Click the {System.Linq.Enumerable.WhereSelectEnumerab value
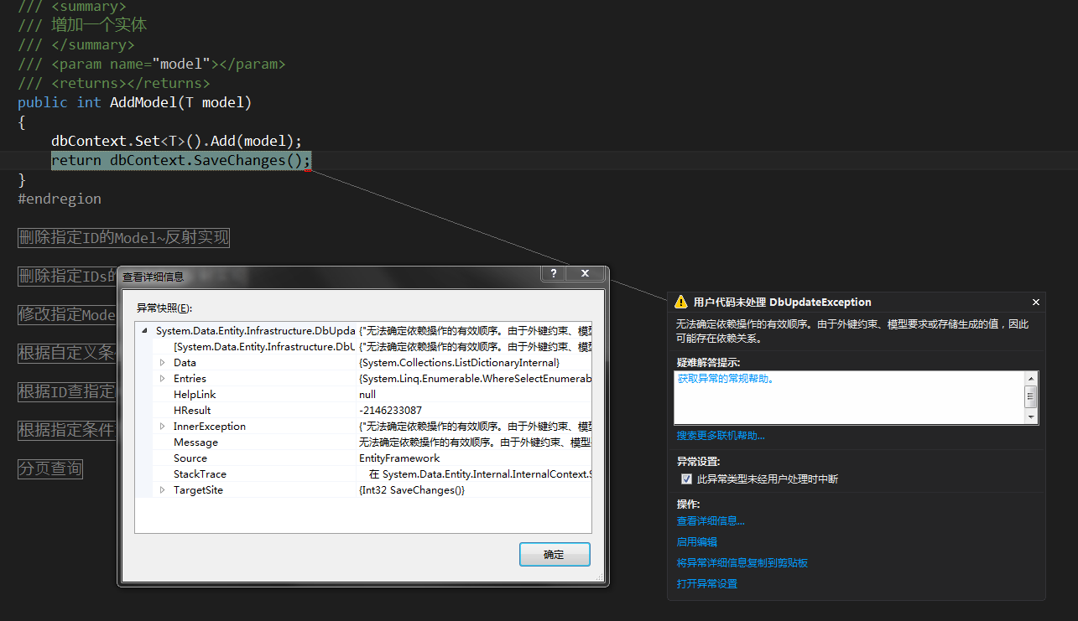 pos(476,379)
